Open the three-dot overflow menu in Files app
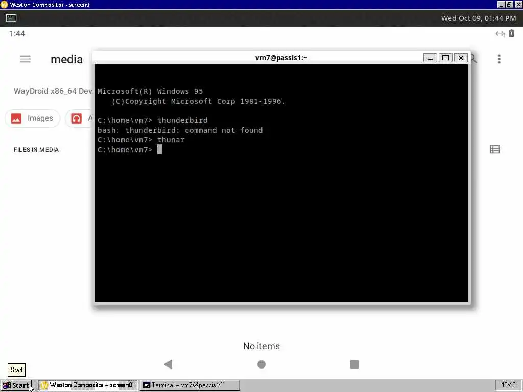The height and width of the screenshot is (392, 523). [499, 59]
